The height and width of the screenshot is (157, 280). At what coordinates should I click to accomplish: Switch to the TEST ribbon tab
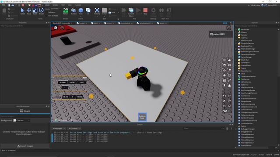63,5
